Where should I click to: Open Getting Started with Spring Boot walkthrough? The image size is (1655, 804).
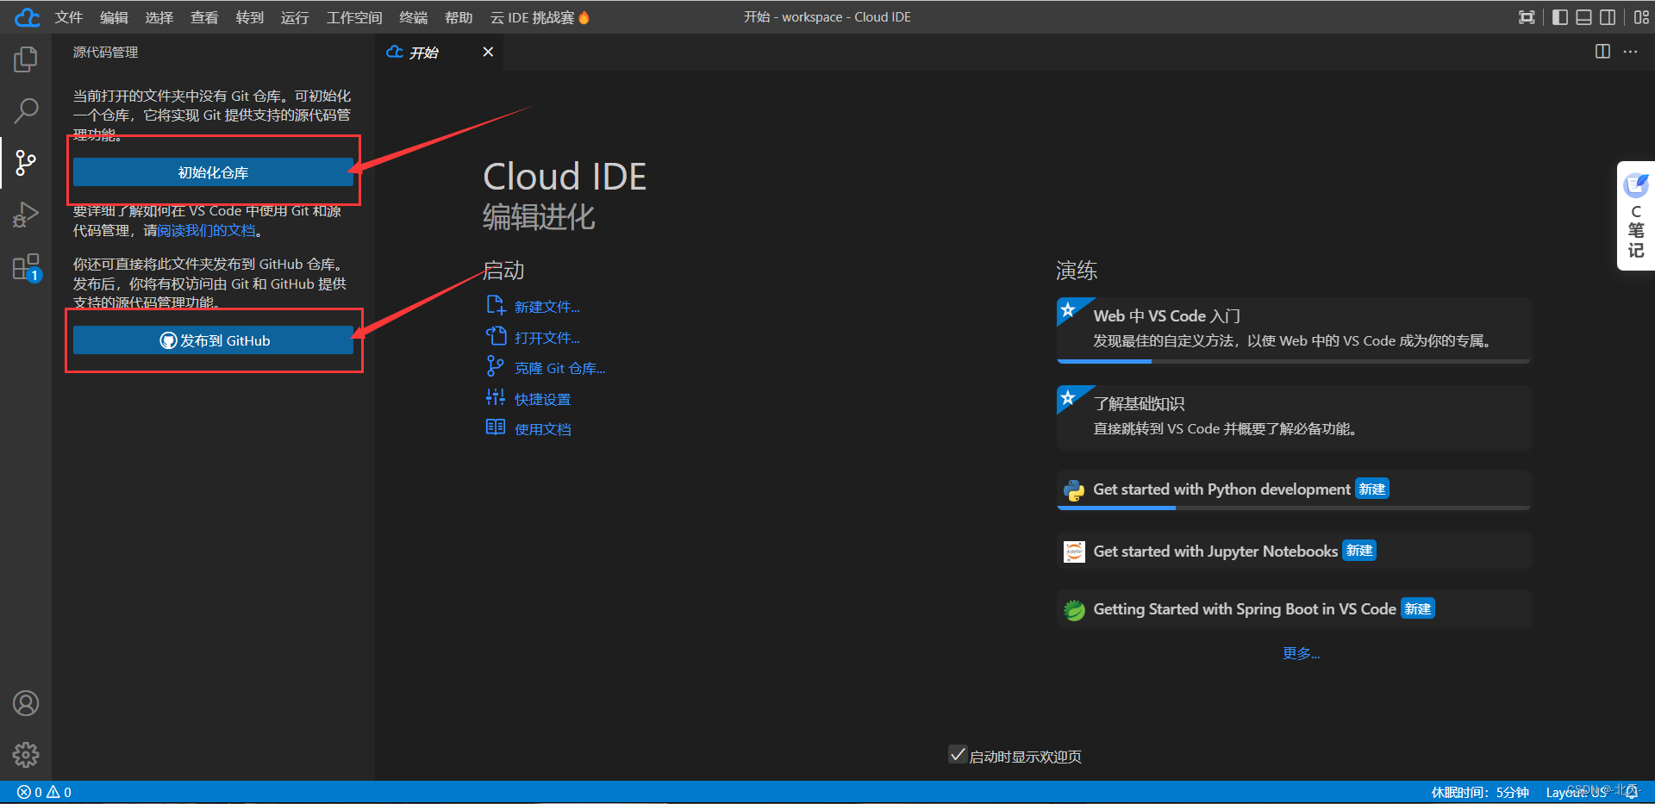point(1294,609)
